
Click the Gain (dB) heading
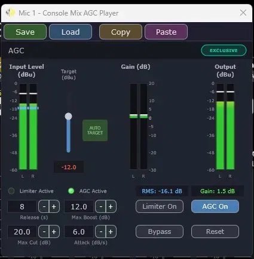click(136, 67)
